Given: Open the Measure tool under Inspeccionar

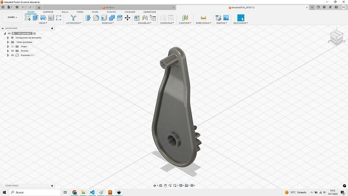Looking at the screenshot, I should pos(204,18).
